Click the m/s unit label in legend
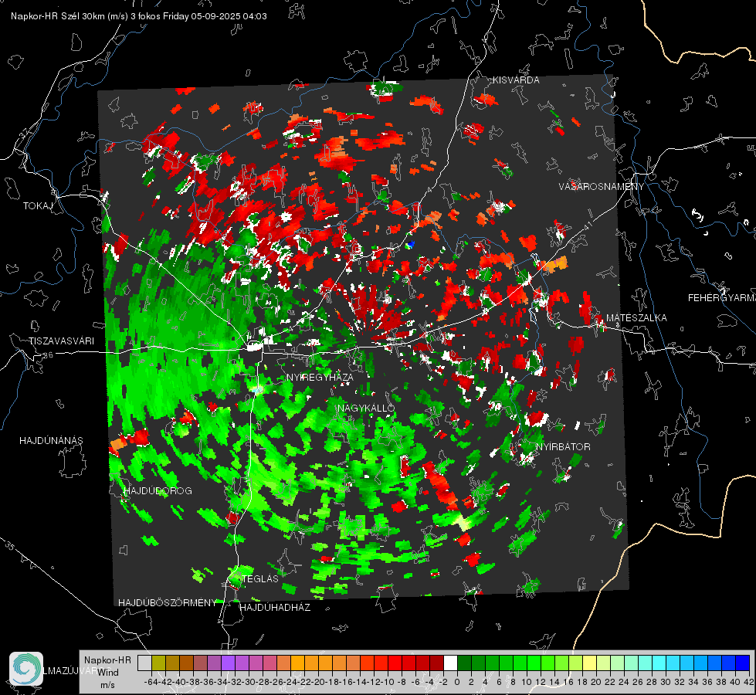This screenshot has height=695, width=756. coord(107,685)
